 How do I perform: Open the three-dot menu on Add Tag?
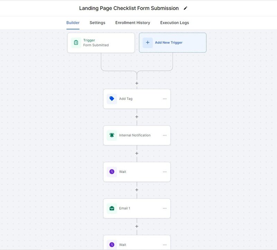point(164,99)
